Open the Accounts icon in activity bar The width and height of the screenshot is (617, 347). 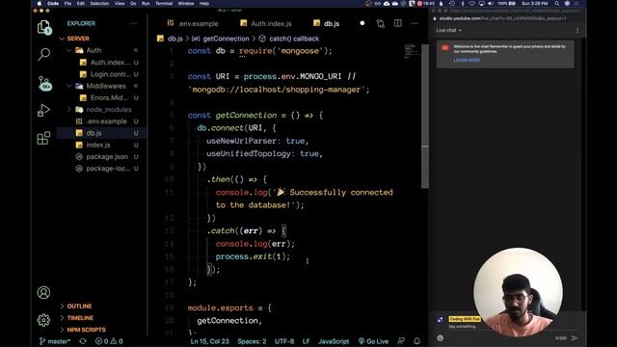point(43,292)
